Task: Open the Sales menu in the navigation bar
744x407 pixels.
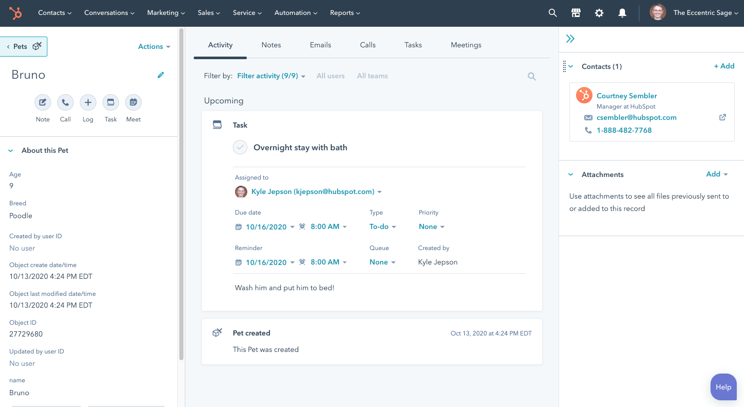Action: tap(209, 13)
